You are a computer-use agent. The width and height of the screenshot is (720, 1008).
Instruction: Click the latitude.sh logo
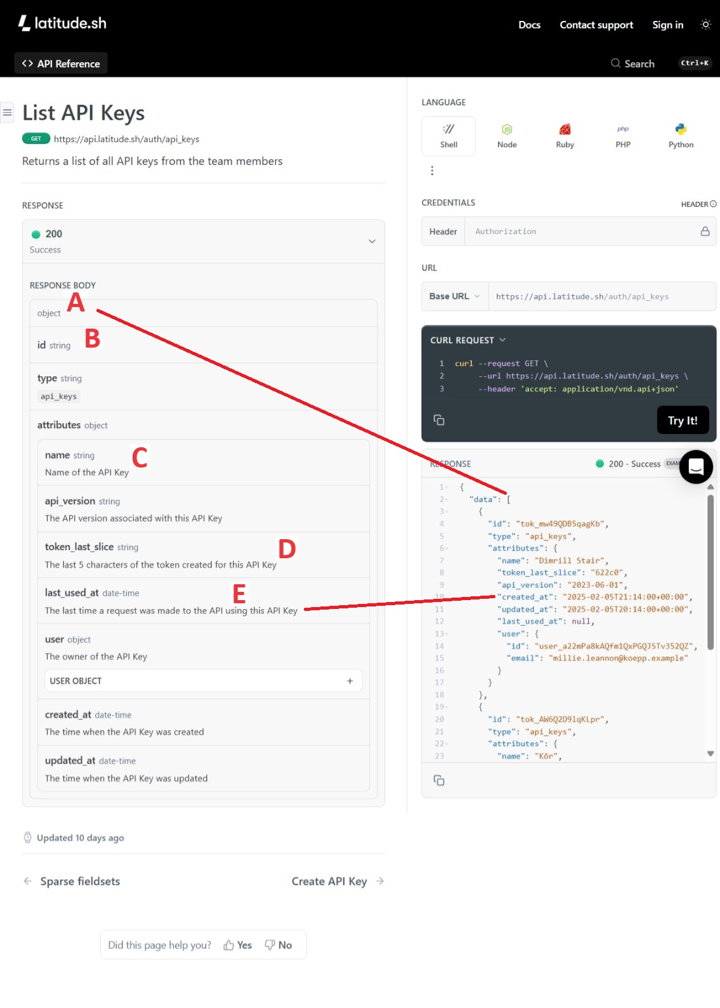click(62, 23)
